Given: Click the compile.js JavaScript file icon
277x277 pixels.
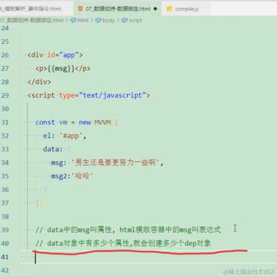Looking at the screenshot, I should pyautogui.click(x=169, y=9).
